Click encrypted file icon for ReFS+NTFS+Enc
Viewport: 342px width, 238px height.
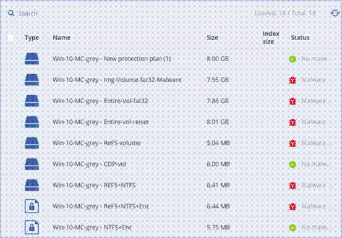point(32,206)
